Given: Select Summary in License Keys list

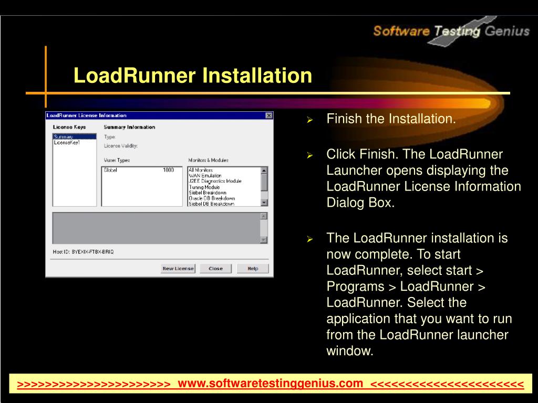Looking at the screenshot, I should [75, 137].
